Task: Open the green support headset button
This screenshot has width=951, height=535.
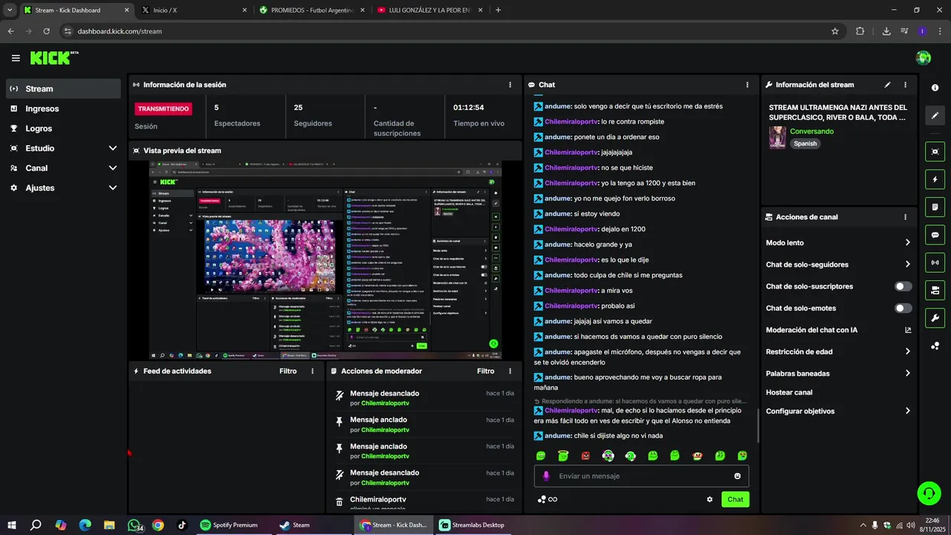Action: pos(928,493)
